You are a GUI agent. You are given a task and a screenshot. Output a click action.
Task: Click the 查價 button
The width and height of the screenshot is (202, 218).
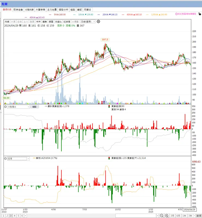coord(199,216)
